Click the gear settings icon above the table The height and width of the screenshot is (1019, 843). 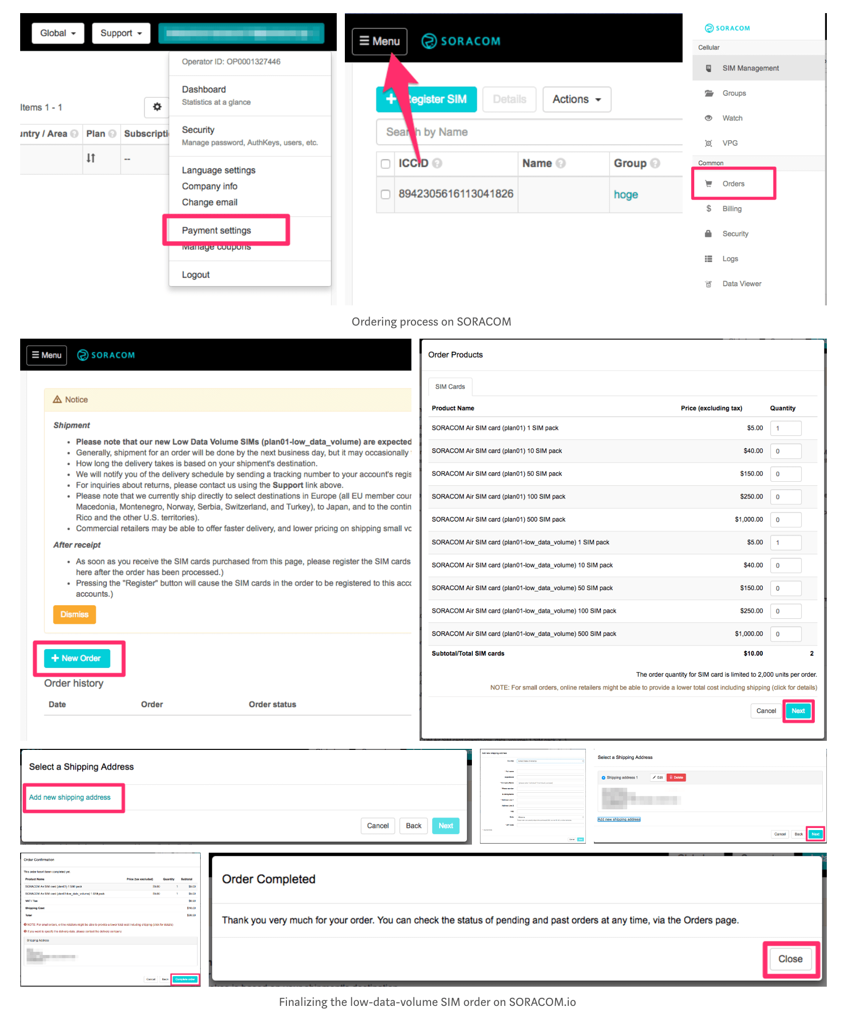pyautogui.click(x=157, y=107)
